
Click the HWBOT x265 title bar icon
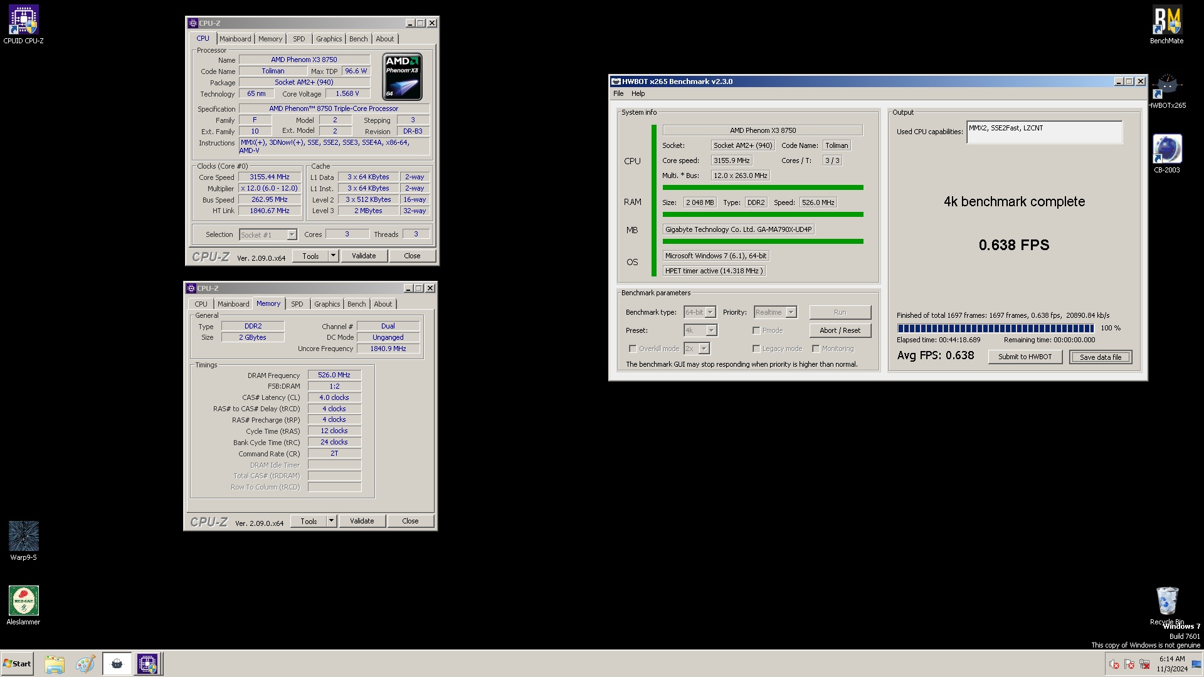tap(616, 81)
